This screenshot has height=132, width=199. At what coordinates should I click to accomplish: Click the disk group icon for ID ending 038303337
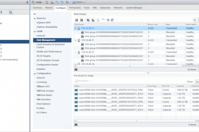[x=82, y=44]
